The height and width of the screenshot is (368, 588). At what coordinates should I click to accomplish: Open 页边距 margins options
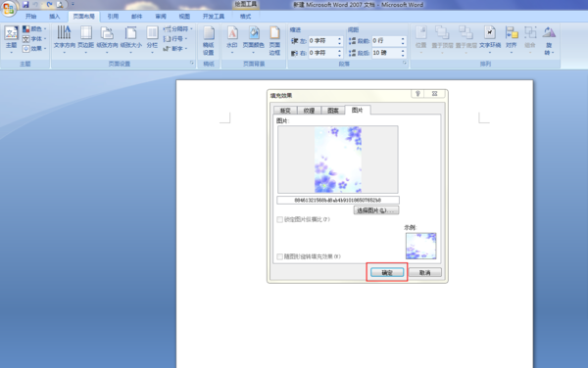pos(85,39)
